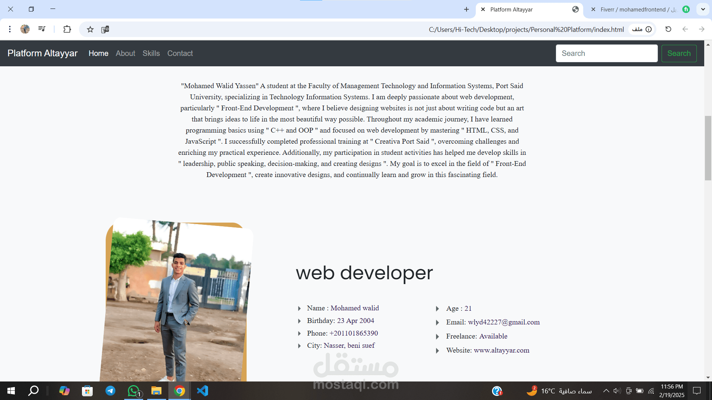Open Microsoft Store from the taskbar
Image resolution: width=712 pixels, height=400 pixels.
pyautogui.click(x=87, y=391)
